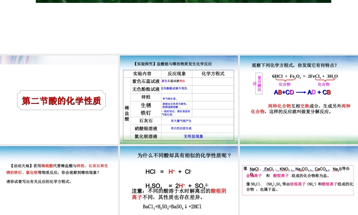This screenshot has height=215, width=358.
Task: Open the slide about 复分解反应 equations
Action: (x=299, y=100)
